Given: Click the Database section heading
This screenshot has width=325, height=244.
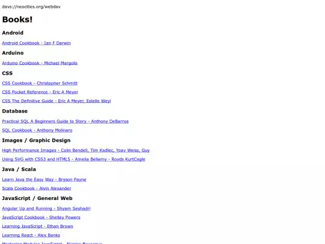Looking at the screenshot, I should [14, 111].
